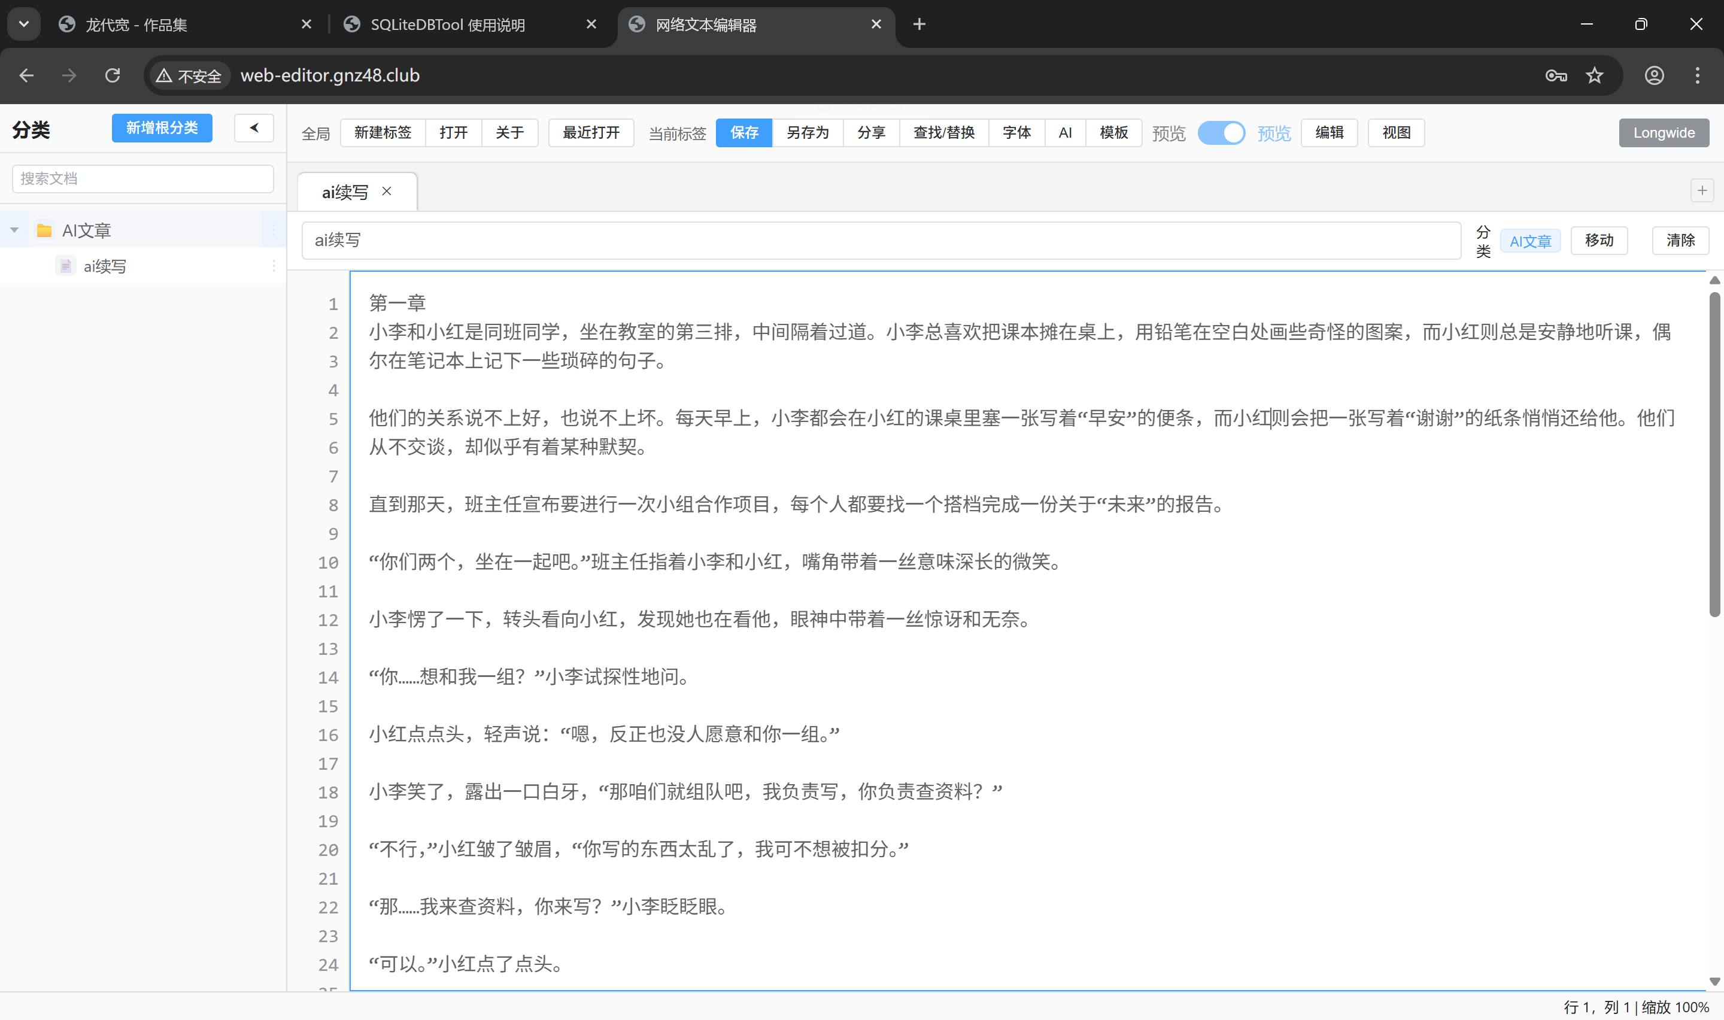Collapse the sidebar with the left arrow
The height and width of the screenshot is (1020, 1724).
(254, 128)
